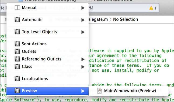
Task: Select Referencing Outlets menu entry
Action: point(47,59)
